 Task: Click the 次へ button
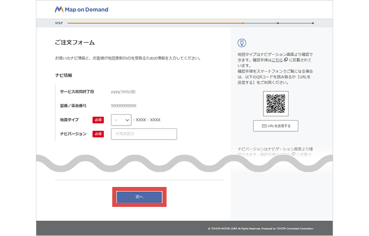[x=139, y=197]
